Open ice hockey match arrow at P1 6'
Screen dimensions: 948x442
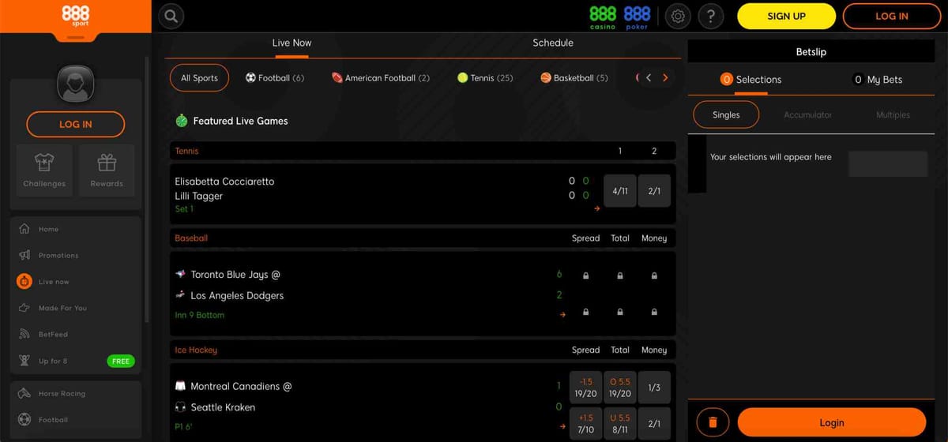562,427
